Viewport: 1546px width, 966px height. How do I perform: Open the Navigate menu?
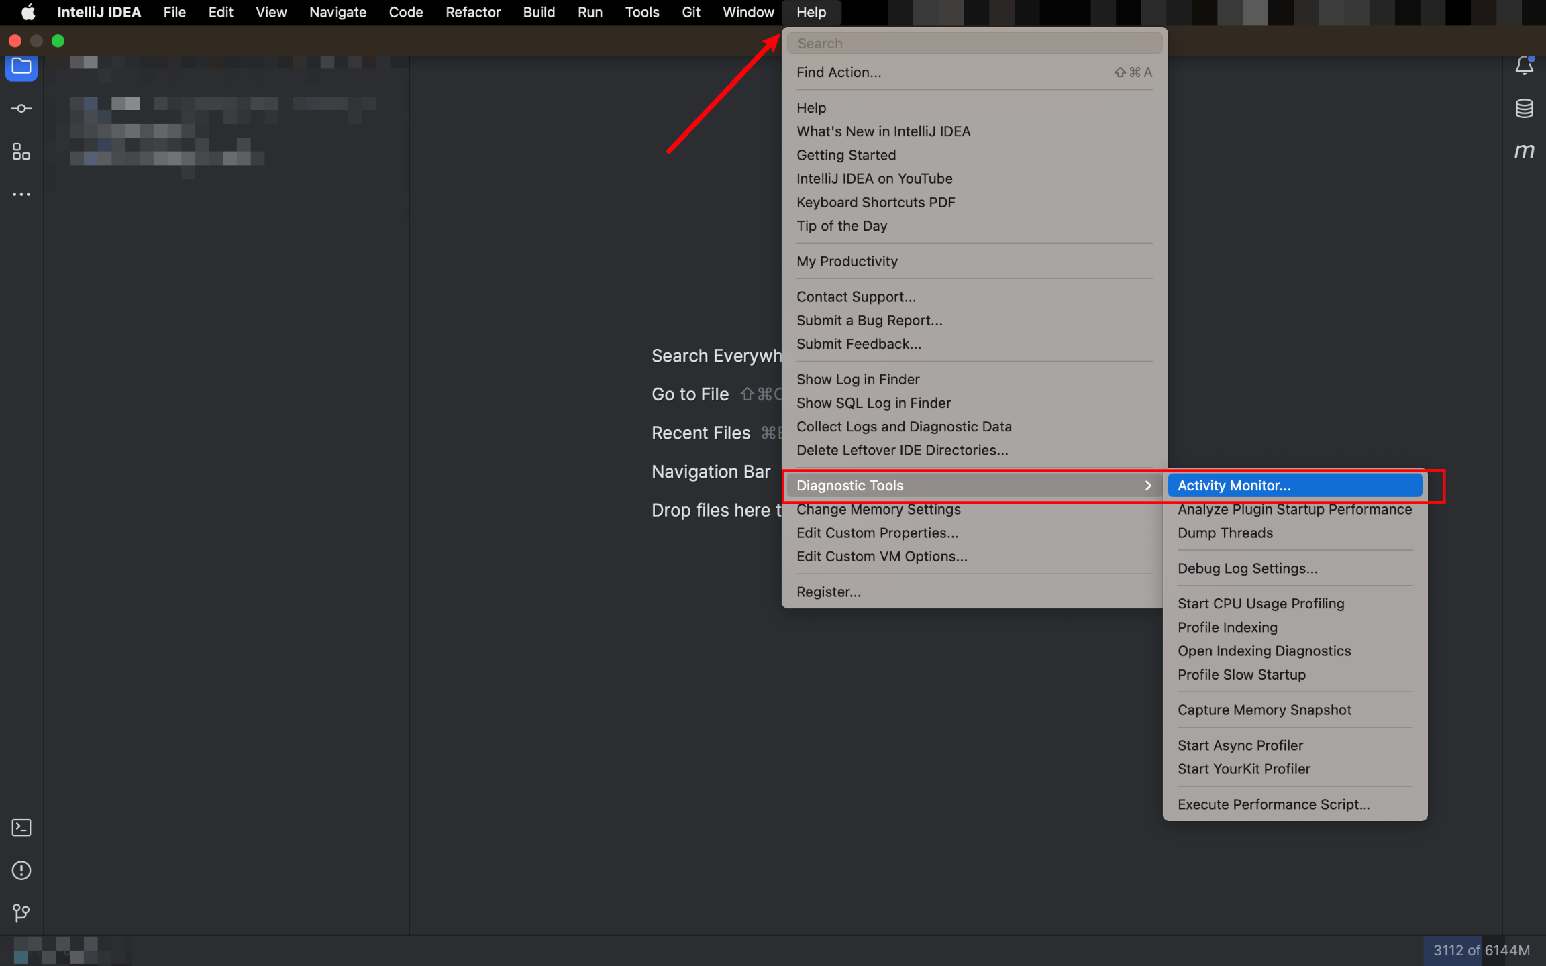point(338,12)
